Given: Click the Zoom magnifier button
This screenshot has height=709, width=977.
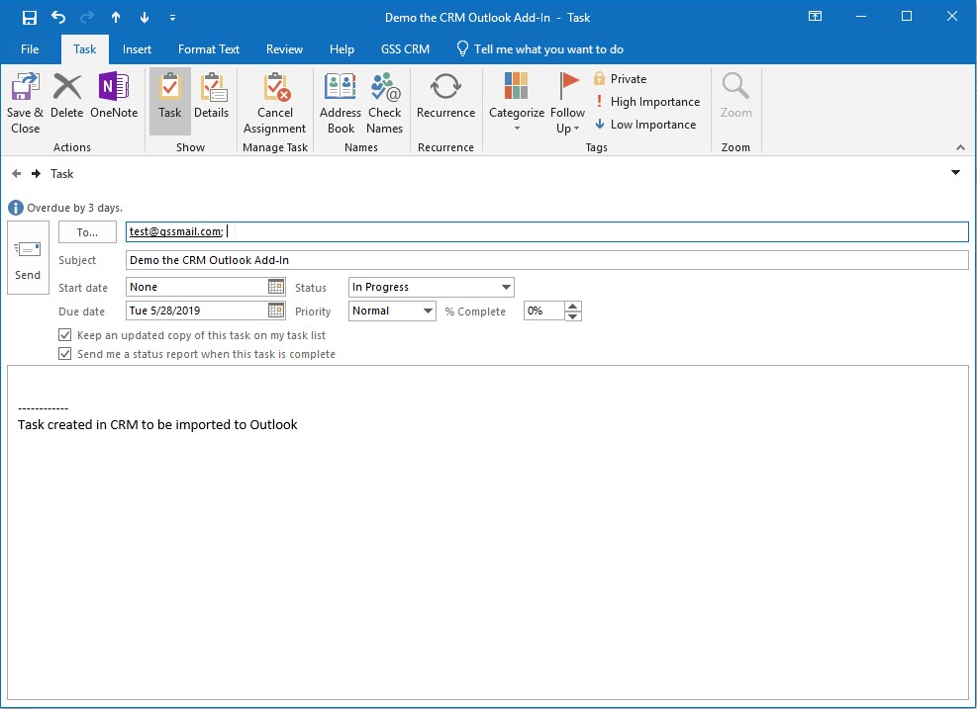Looking at the screenshot, I should [735, 96].
